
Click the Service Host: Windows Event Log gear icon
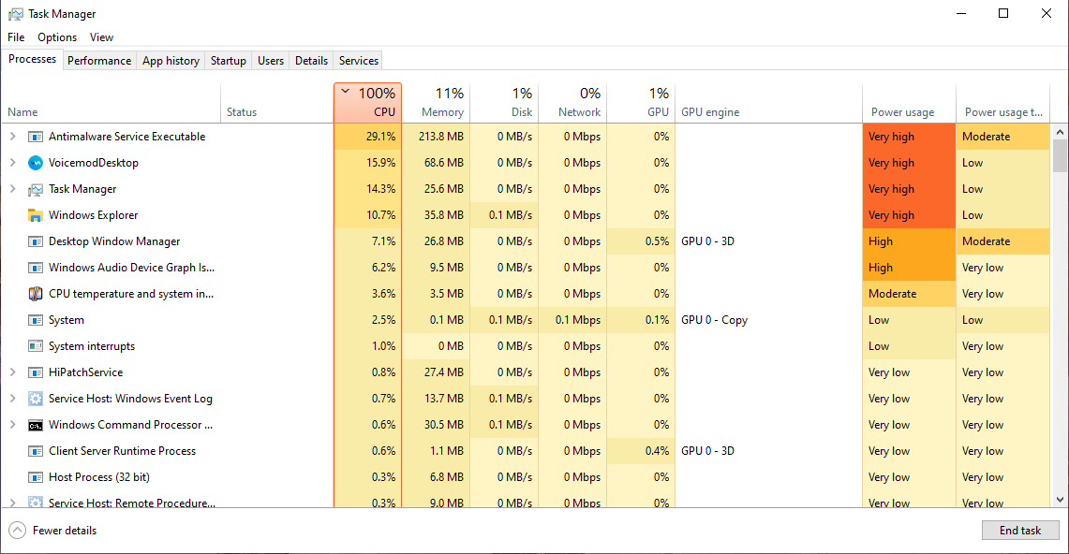[x=36, y=399]
